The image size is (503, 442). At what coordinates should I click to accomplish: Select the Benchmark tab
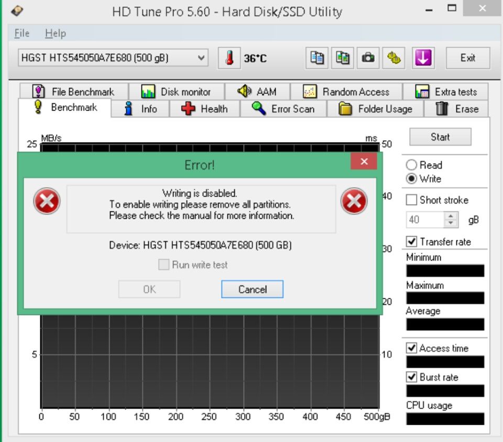pos(65,107)
